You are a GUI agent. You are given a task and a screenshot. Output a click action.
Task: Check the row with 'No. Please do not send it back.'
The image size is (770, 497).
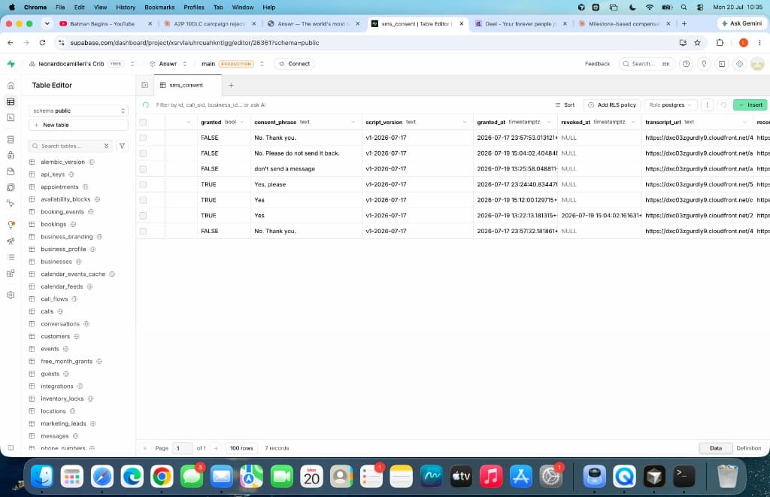143,153
